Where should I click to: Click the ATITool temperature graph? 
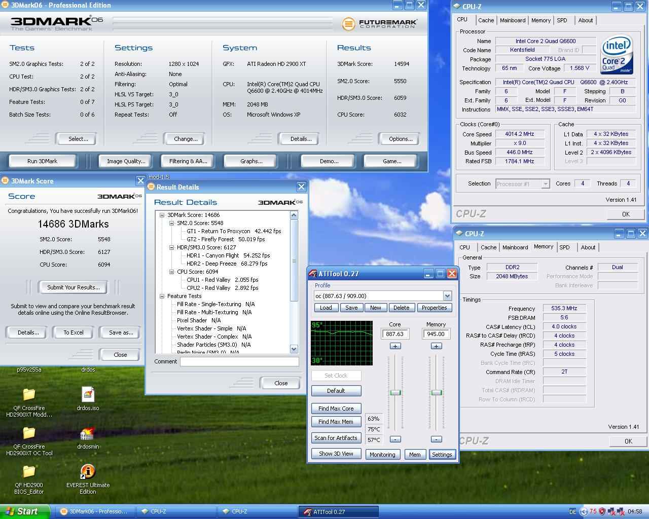[342, 343]
